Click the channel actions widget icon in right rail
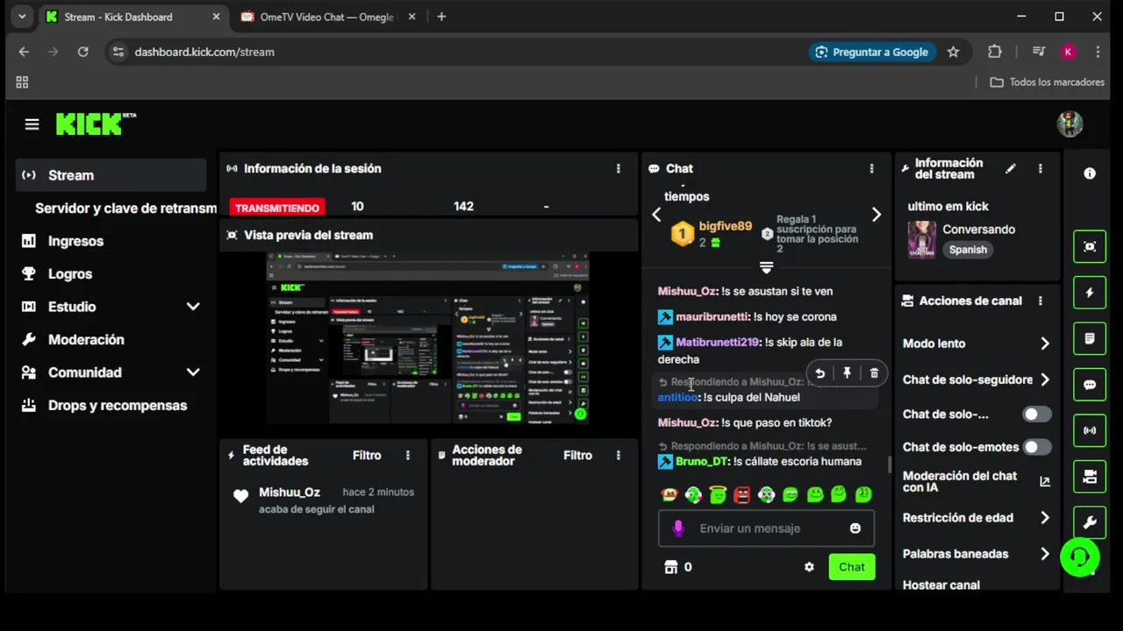 [x=1090, y=477]
